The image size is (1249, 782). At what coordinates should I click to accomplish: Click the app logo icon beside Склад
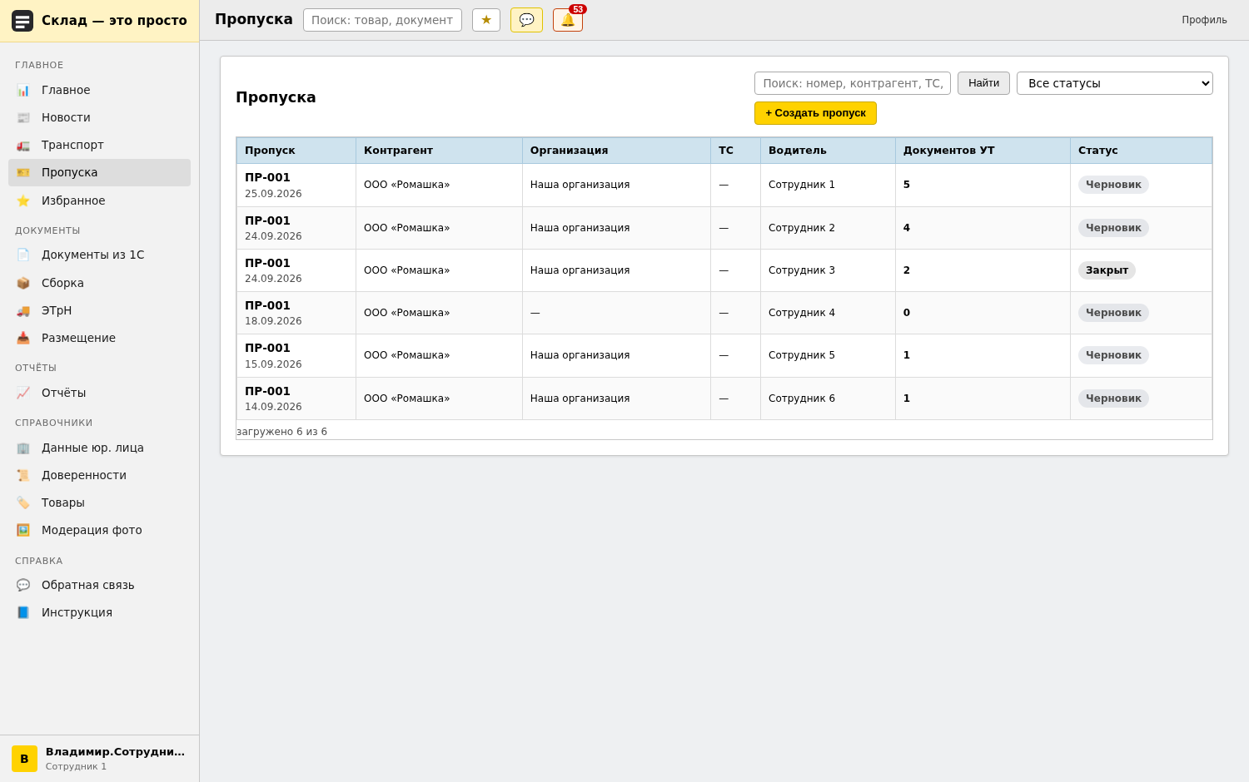(22, 21)
